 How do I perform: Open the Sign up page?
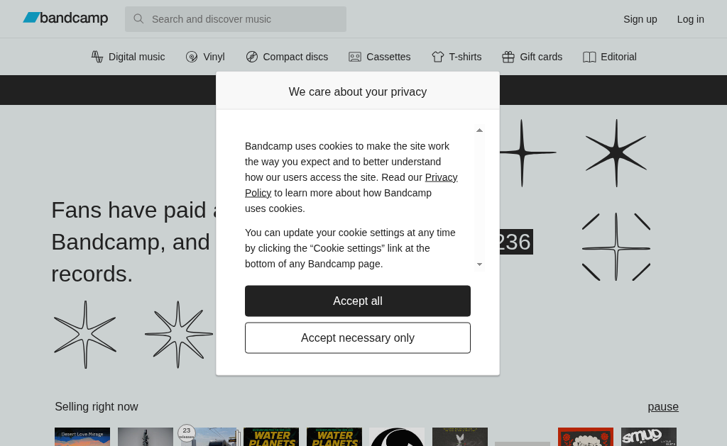(640, 19)
